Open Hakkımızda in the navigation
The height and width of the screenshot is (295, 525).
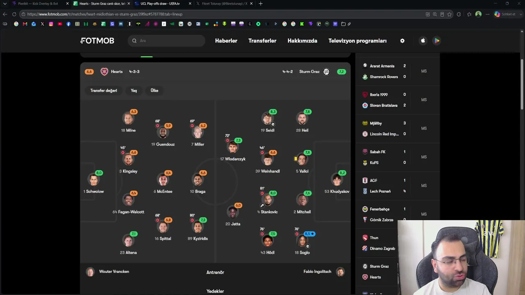(x=302, y=41)
